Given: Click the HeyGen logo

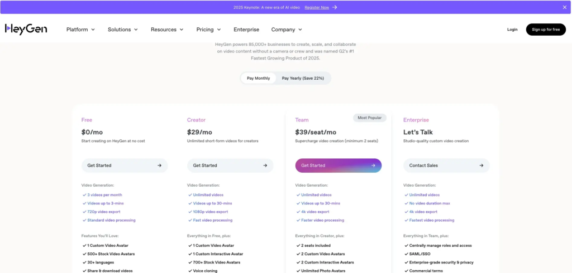Looking at the screenshot, I should point(26,29).
